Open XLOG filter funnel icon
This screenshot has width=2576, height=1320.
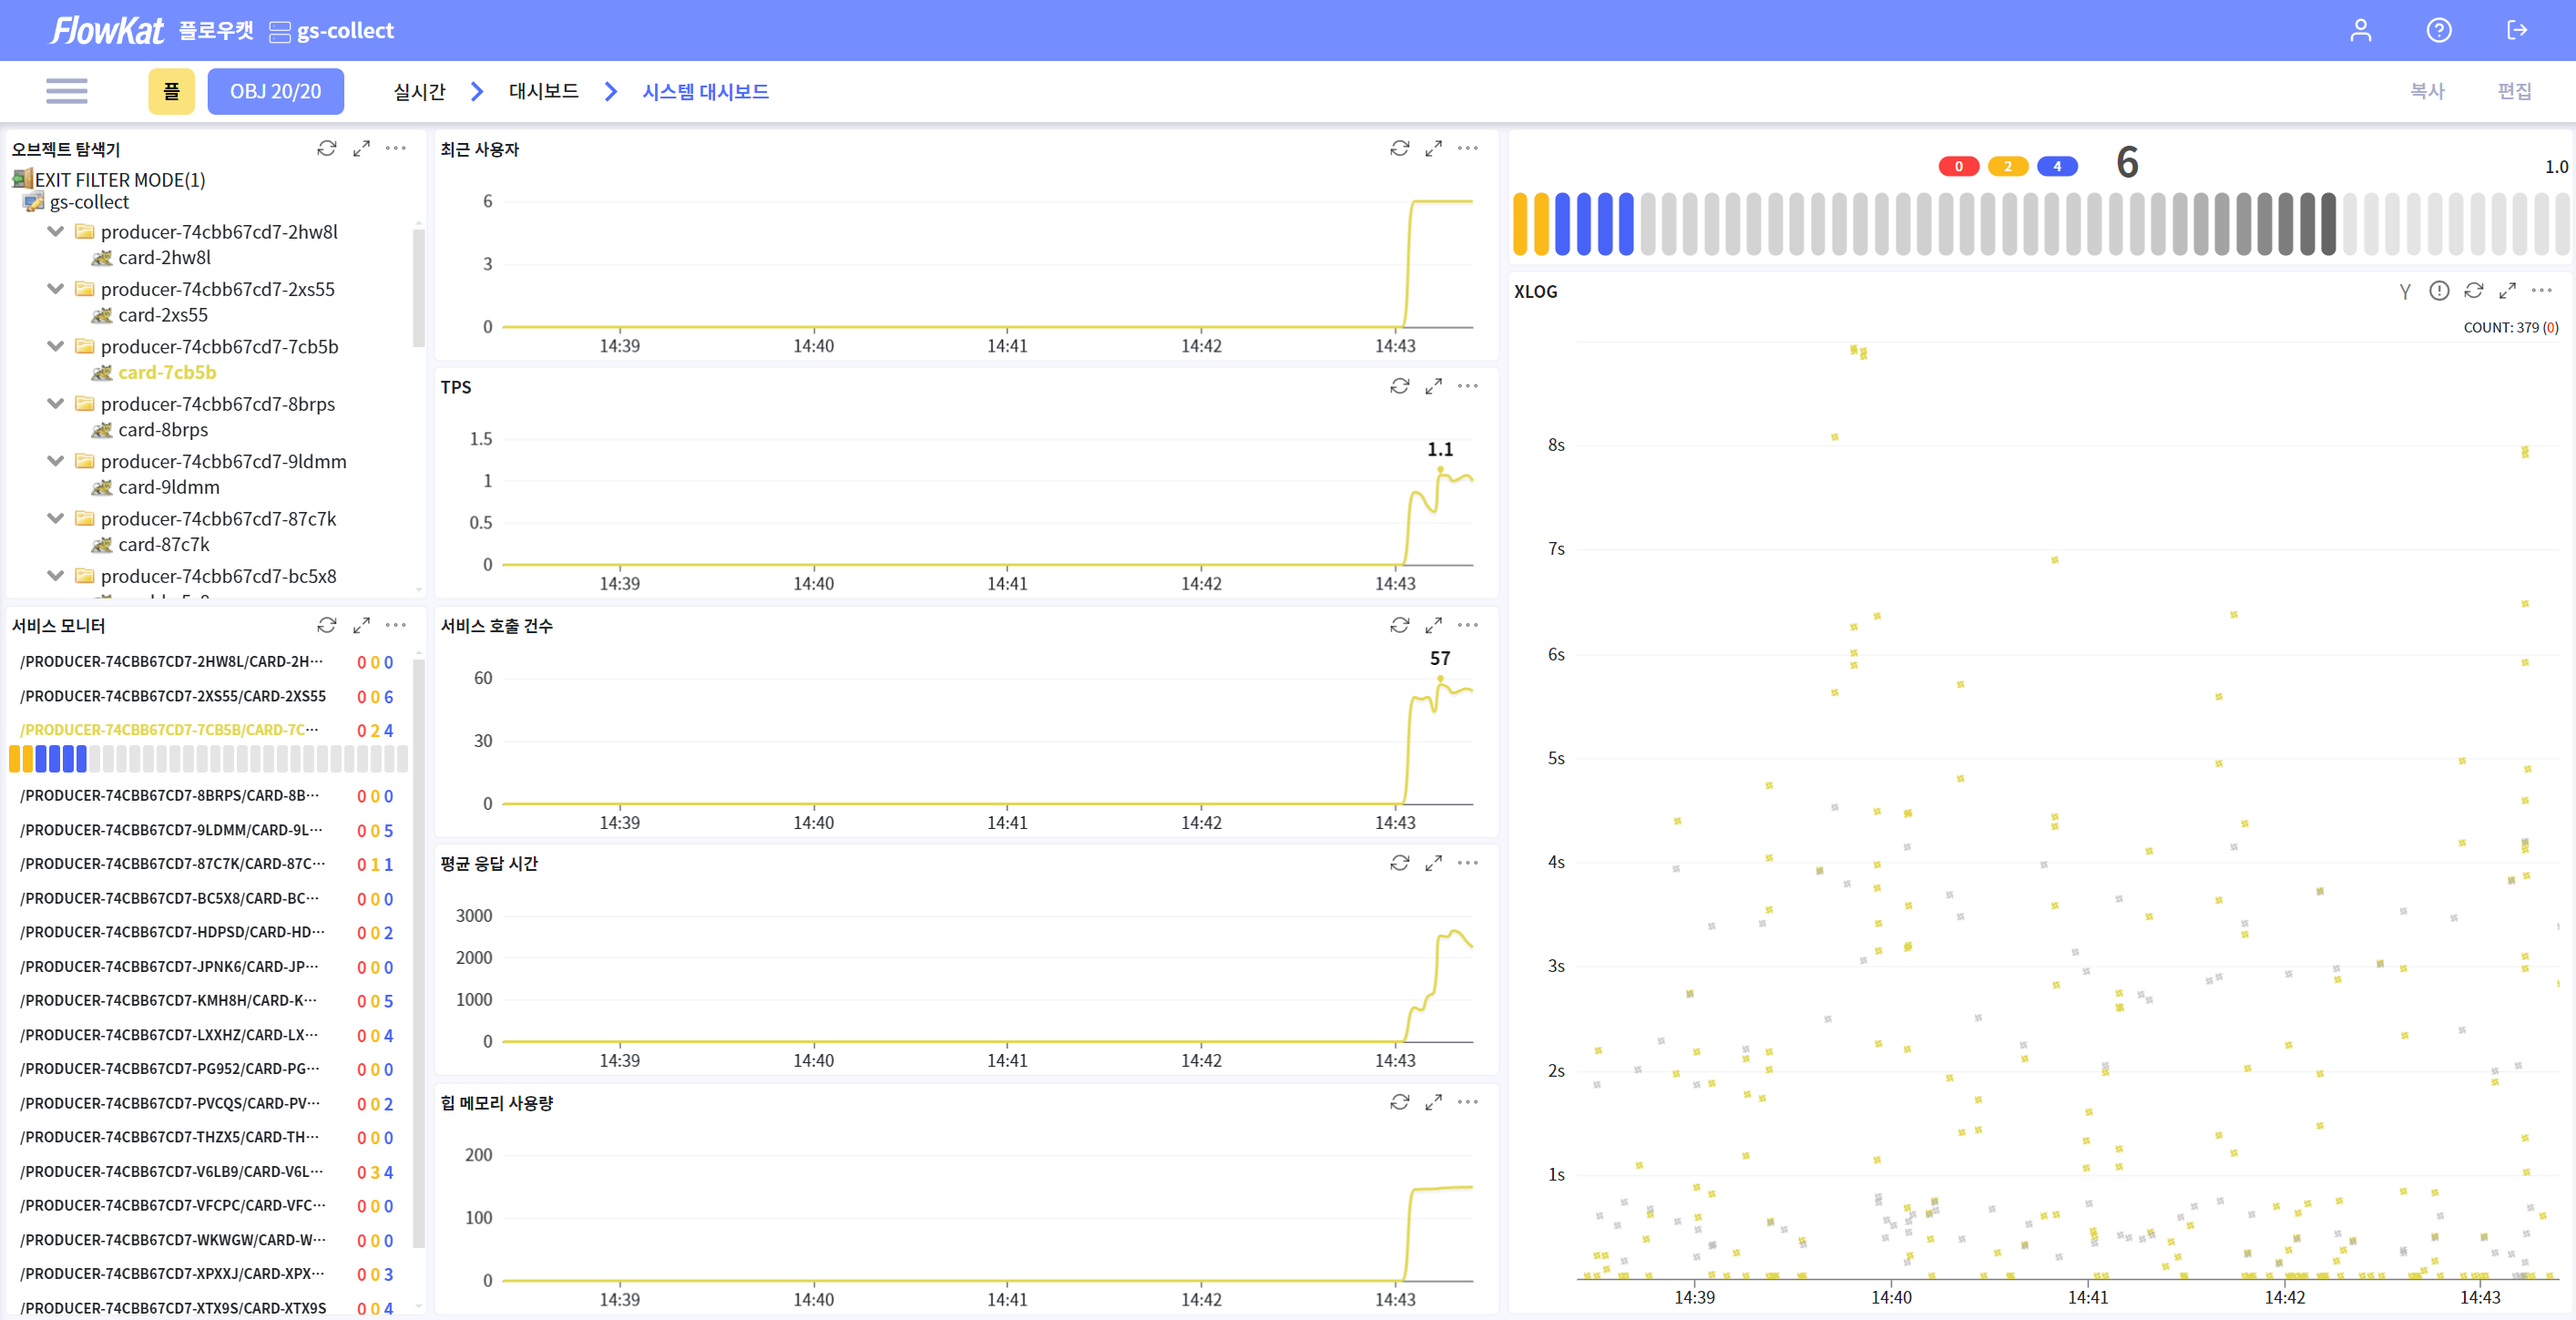point(2404,291)
